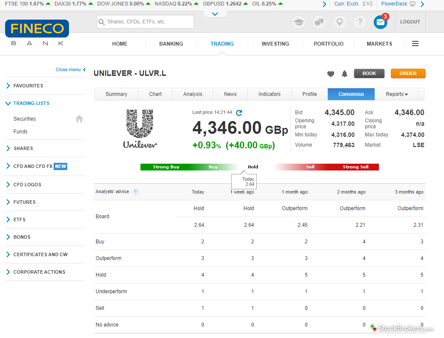Click the home icon beside Securities

pos(79,119)
